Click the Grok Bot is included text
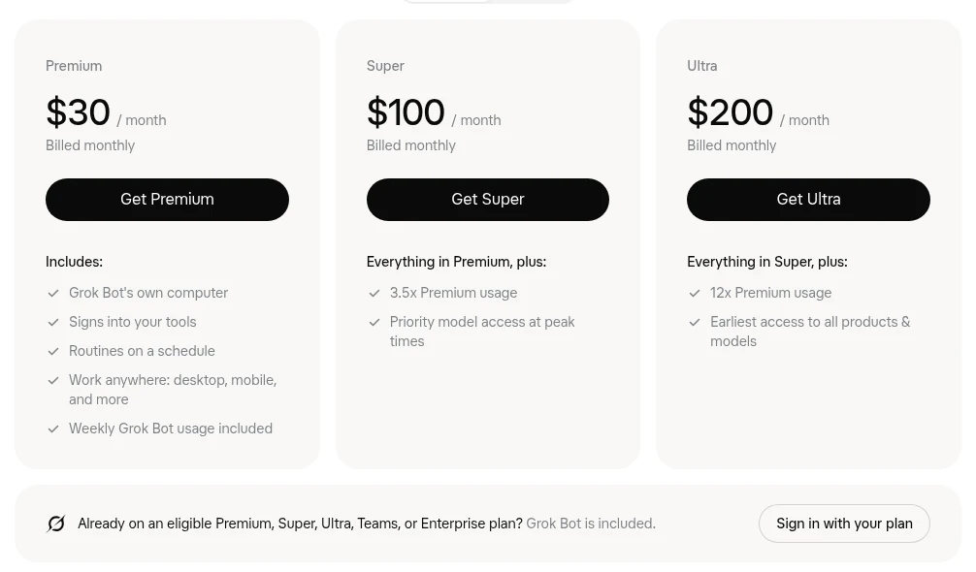 click(591, 524)
